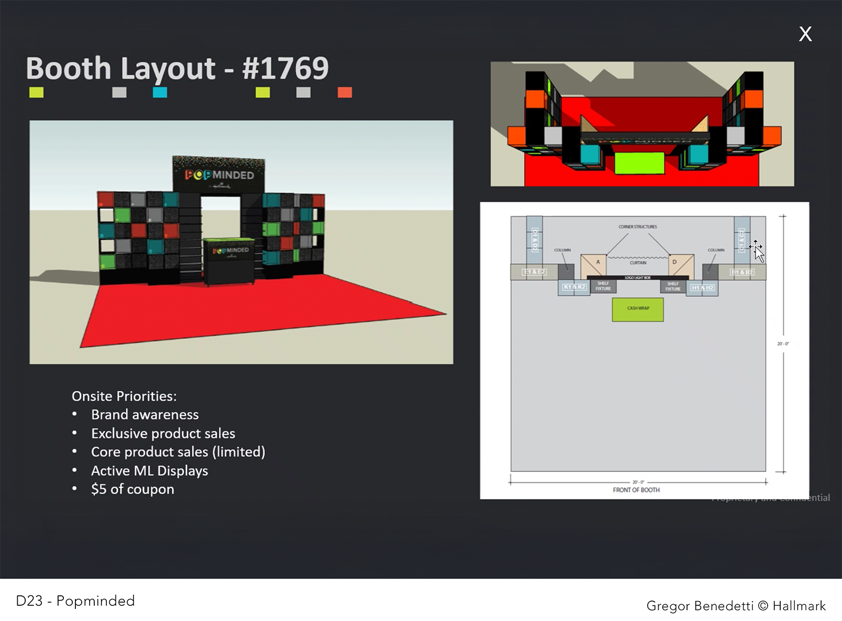
Task: Click the "Onsite Priorities:" heading
Action: (x=124, y=396)
